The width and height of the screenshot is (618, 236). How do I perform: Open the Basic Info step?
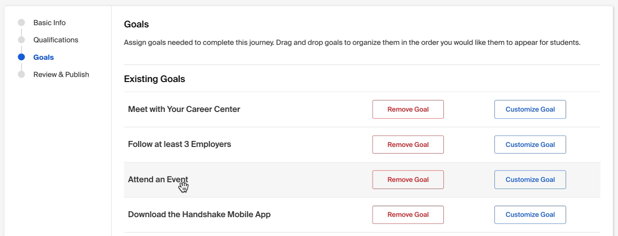pos(49,23)
